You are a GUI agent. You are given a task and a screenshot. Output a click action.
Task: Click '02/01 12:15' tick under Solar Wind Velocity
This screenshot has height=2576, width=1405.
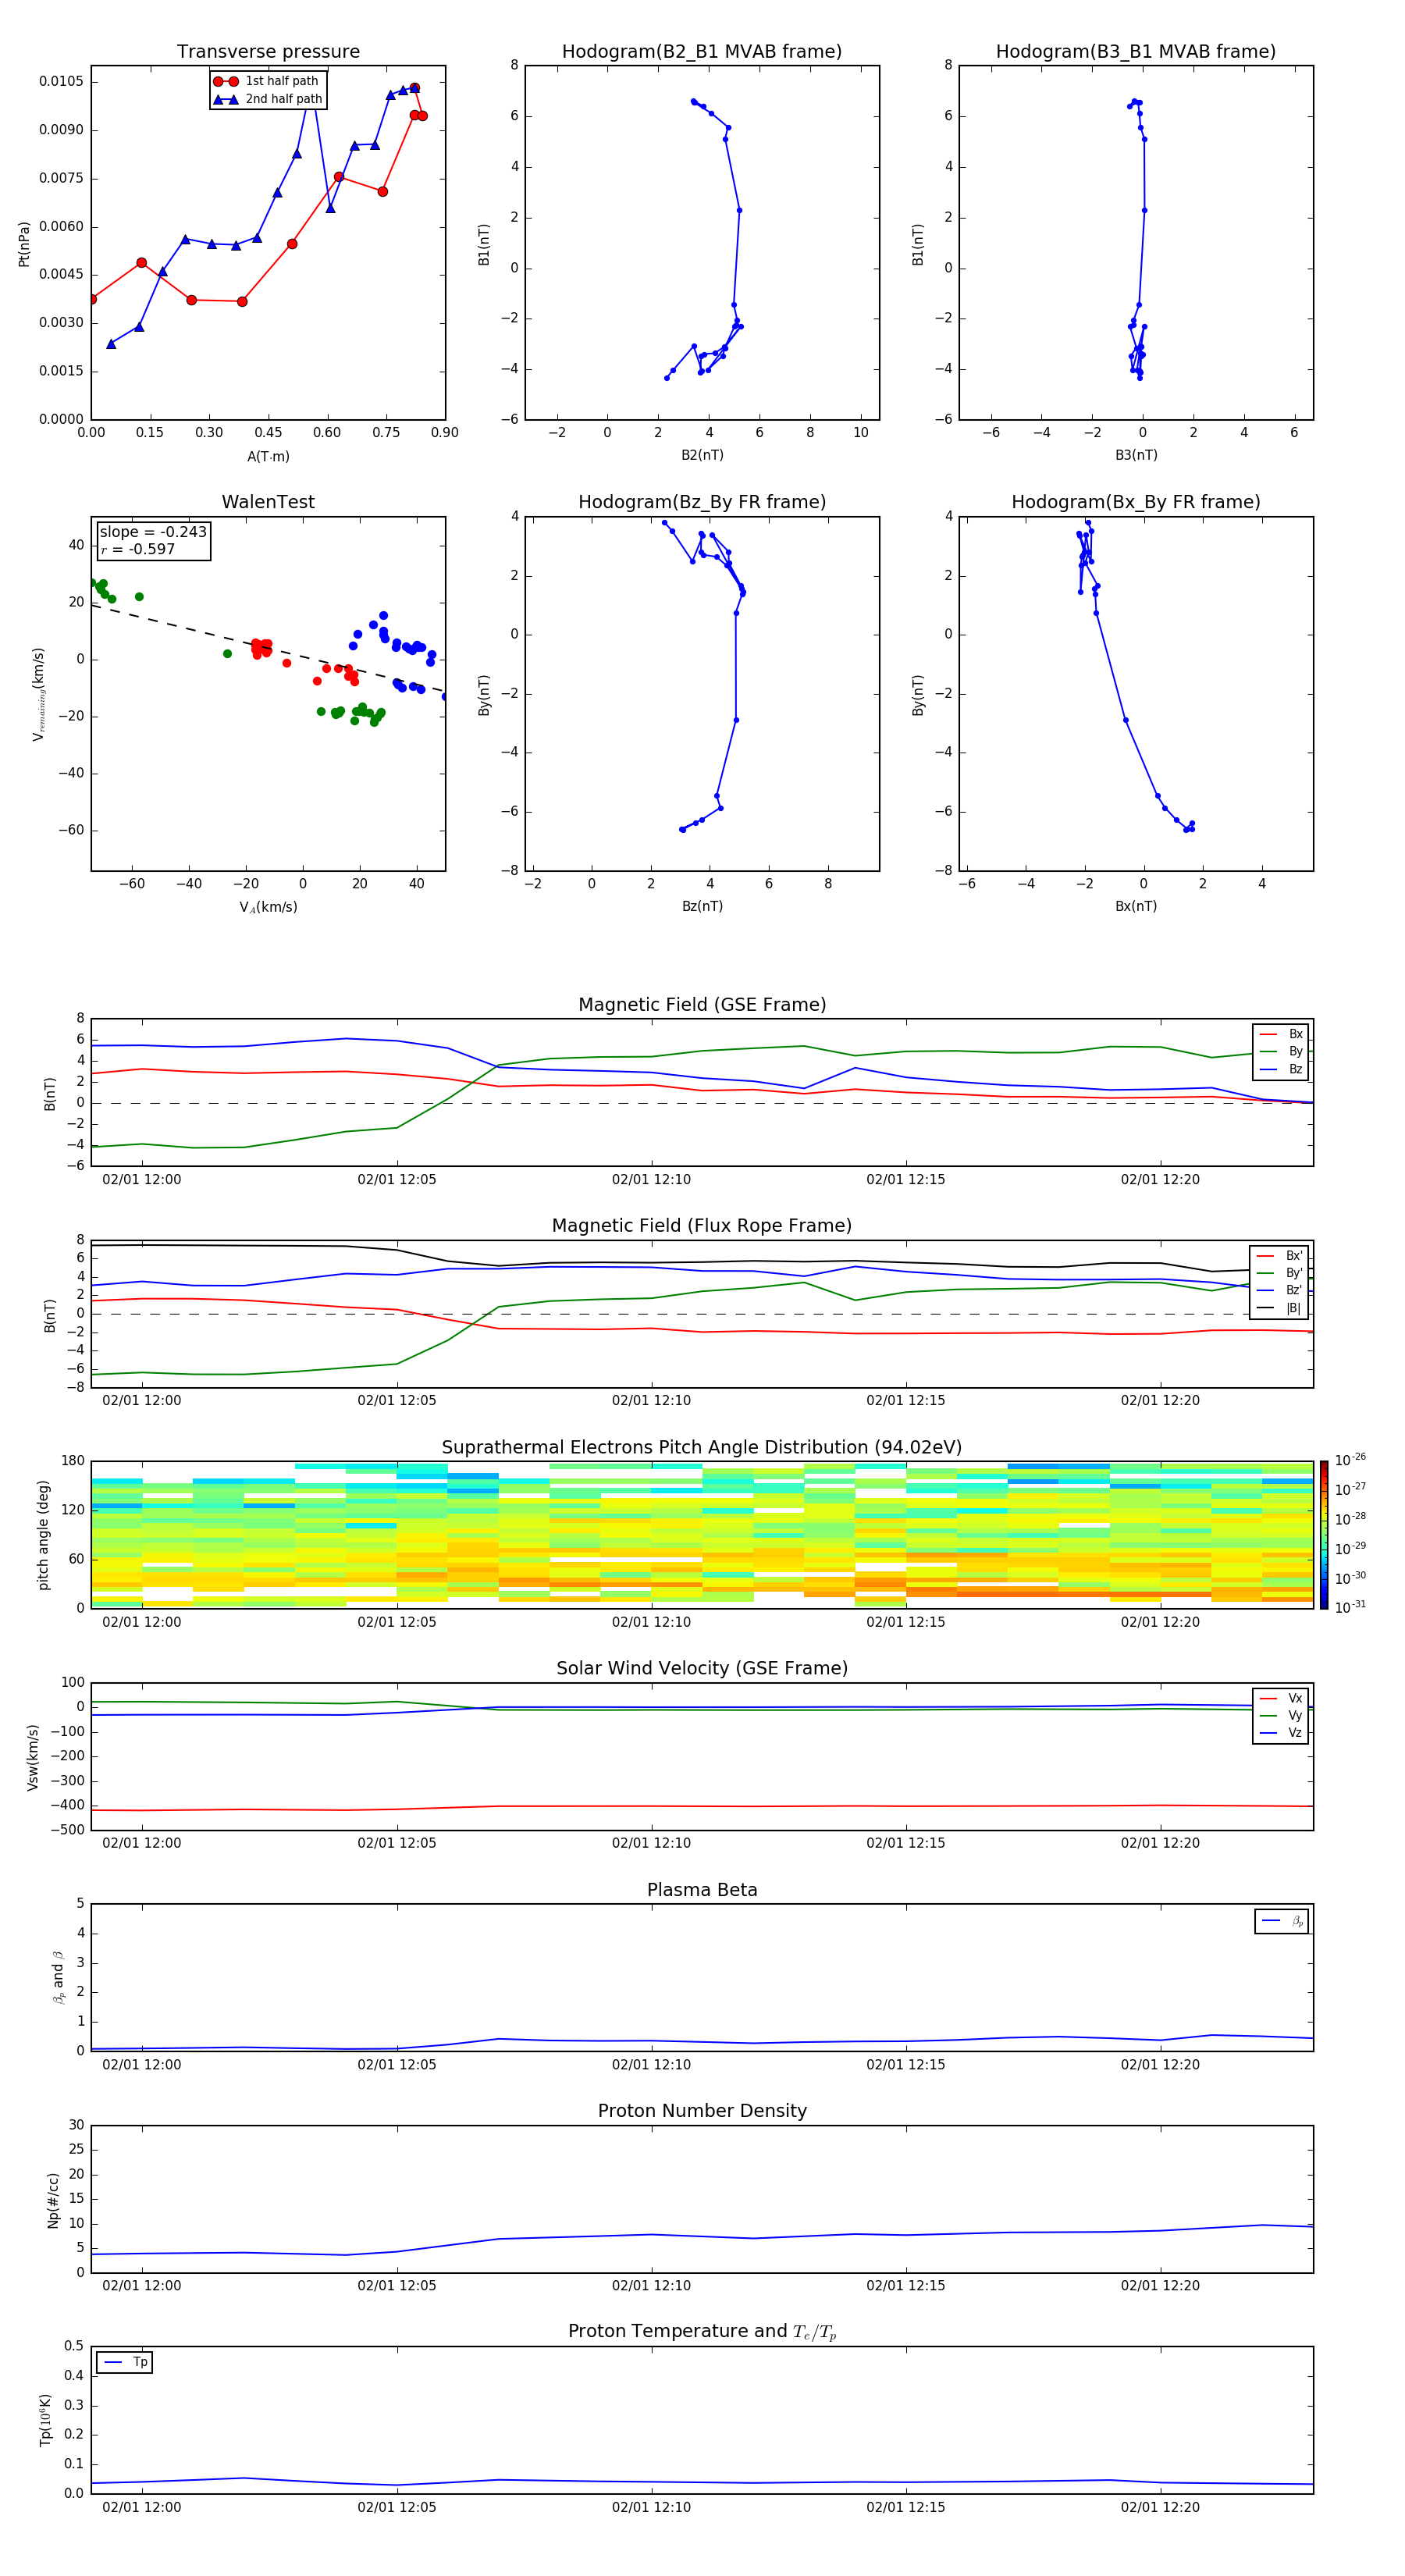coord(906,1843)
